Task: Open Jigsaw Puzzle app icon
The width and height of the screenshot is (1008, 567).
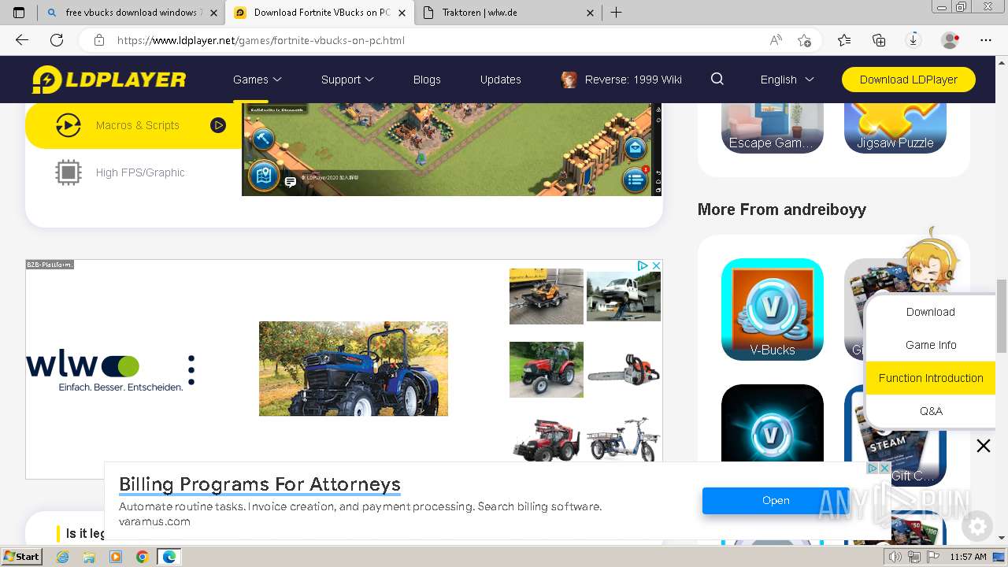Action: pos(895,128)
